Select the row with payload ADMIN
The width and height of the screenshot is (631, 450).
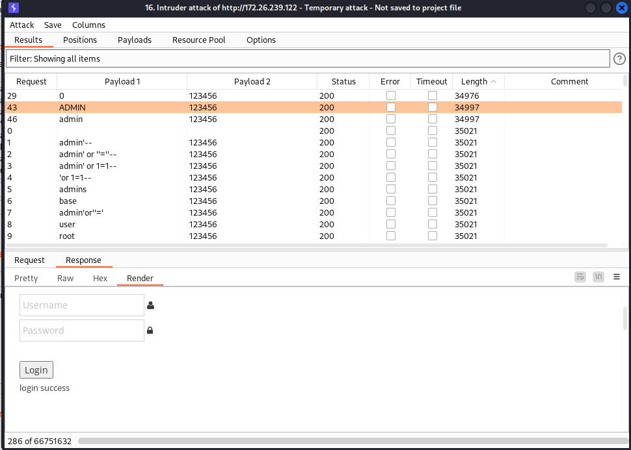tap(314, 107)
